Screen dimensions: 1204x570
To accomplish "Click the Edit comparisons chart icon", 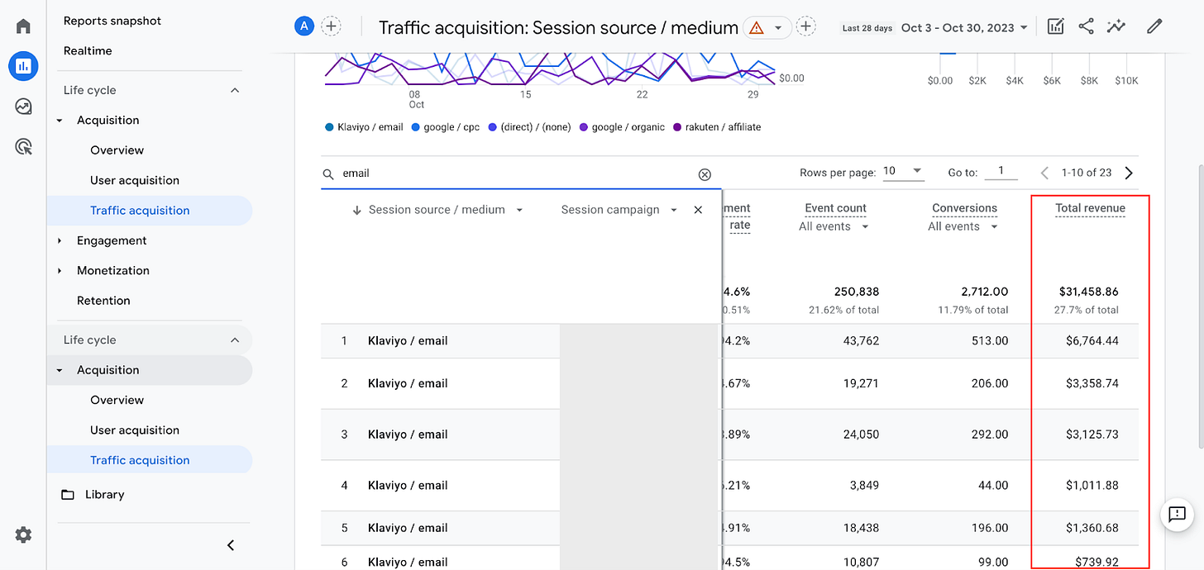I will [1055, 26].
